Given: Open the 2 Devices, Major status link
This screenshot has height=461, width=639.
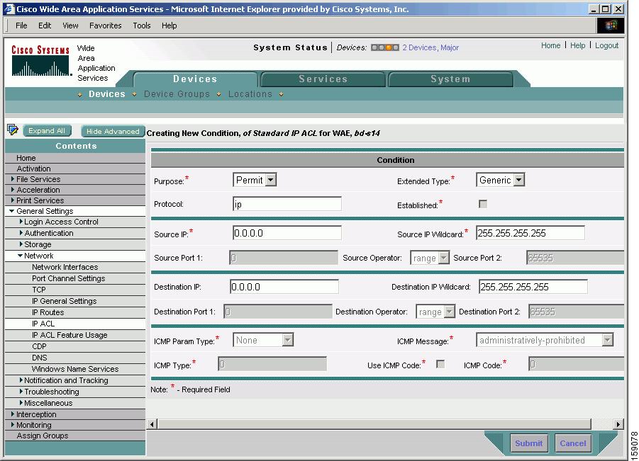Looking at the screenshot, I should pos(430,47).
